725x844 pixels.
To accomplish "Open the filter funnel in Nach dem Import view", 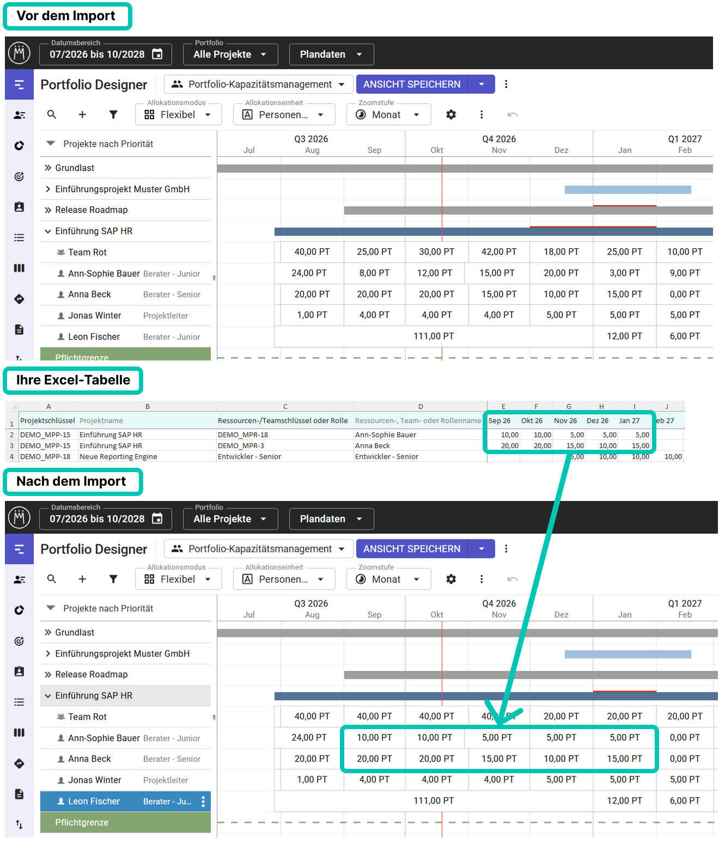I will 113,579.
